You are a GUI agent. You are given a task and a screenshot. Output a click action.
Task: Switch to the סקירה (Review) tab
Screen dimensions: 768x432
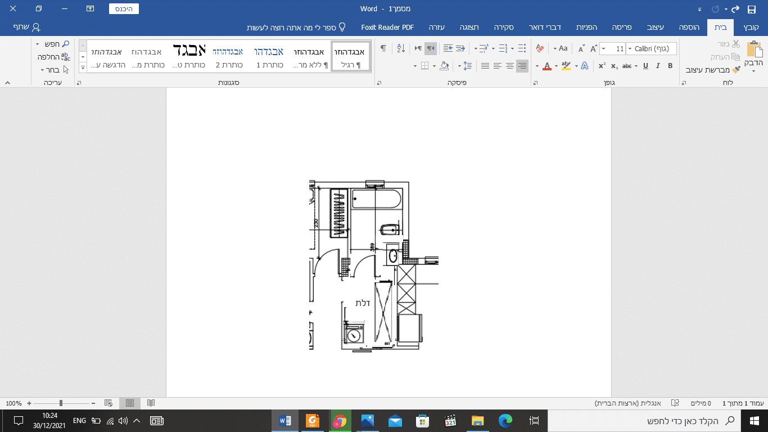tap(504, 27)
